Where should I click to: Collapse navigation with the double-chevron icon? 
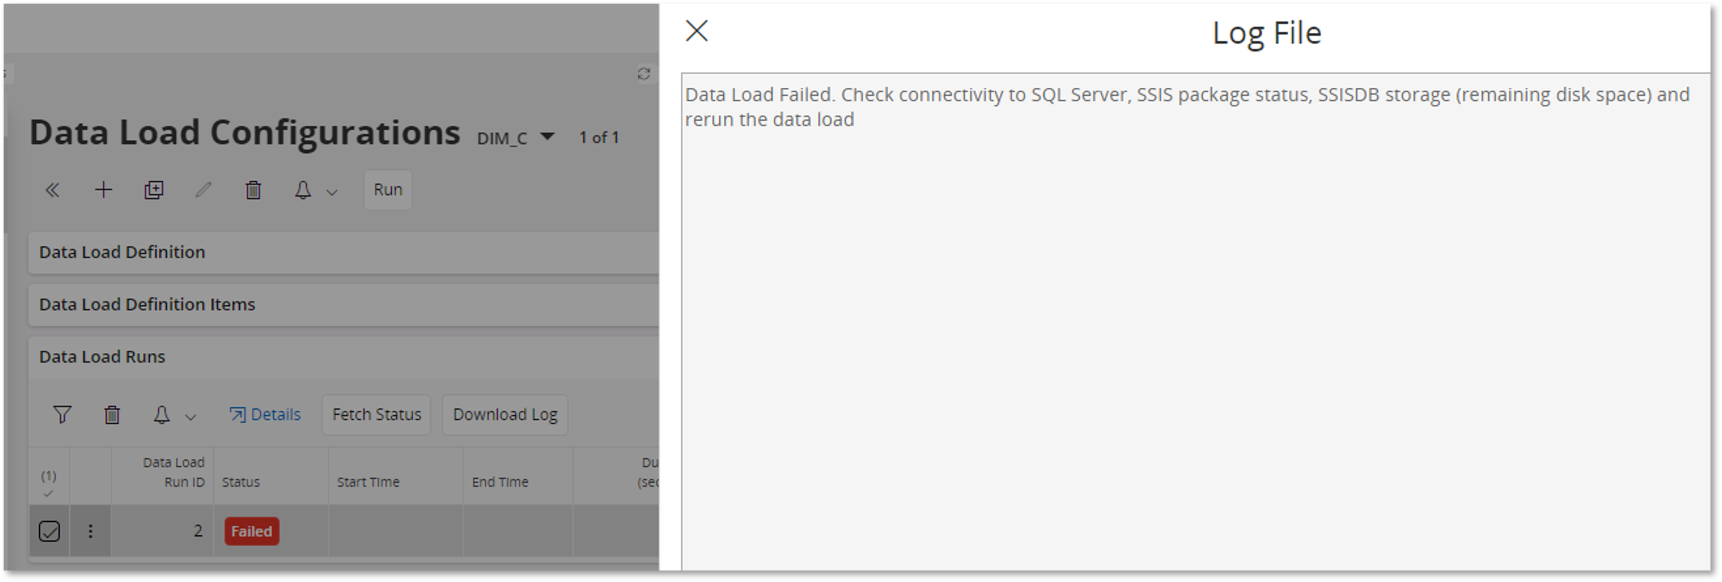[52, 190]
